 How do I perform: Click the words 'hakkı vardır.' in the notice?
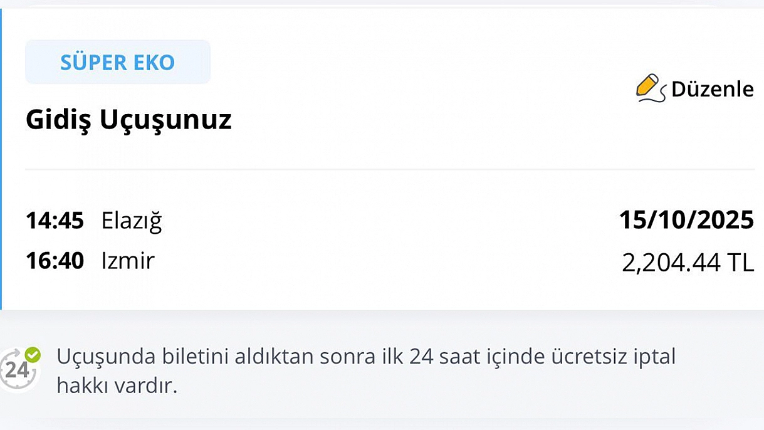click(x=117, y=385)
